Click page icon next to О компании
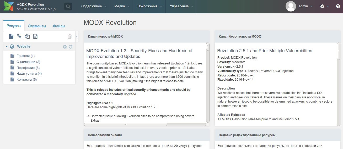This screenshot has height=149, width=343. point(12,62)
